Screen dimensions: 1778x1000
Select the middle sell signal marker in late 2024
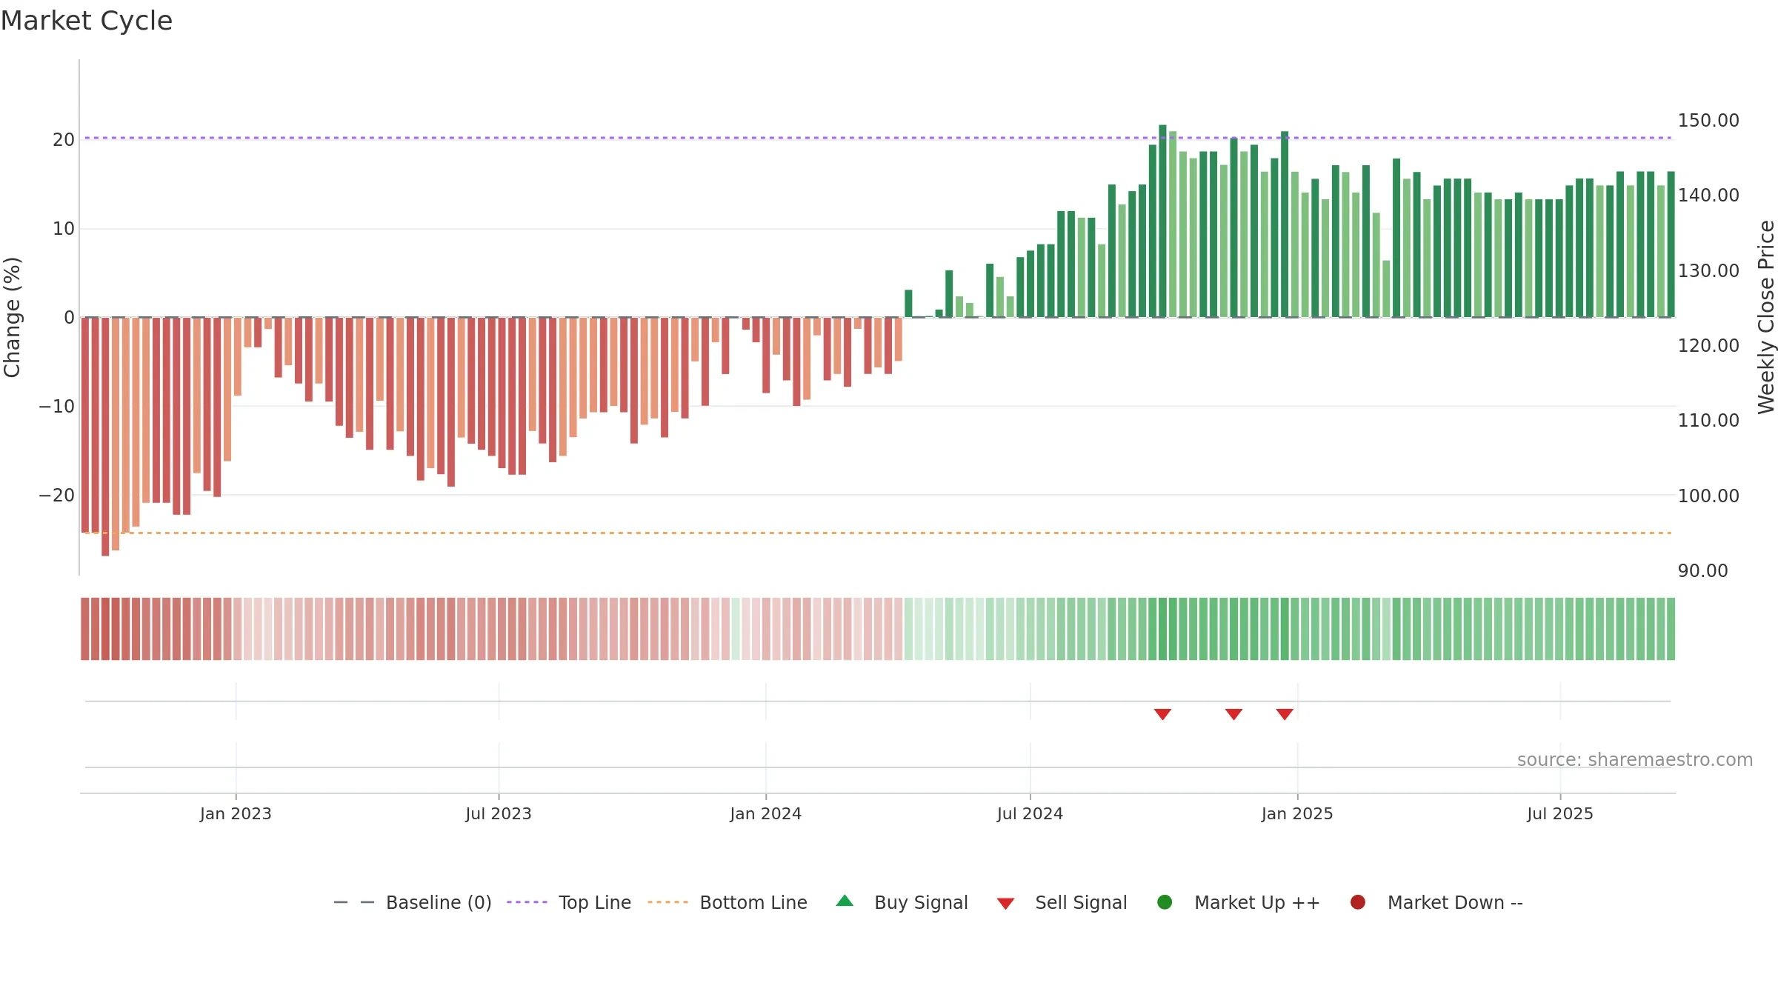1233,714
